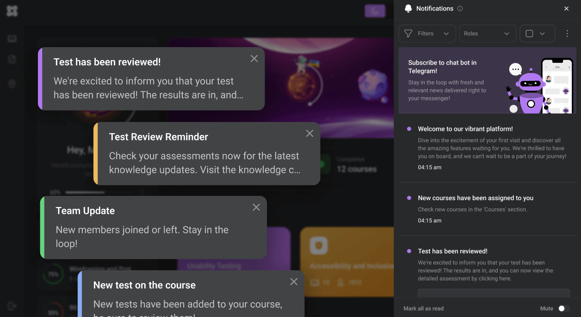Click the app logo in the top-left corner
Image resolution: width=581 pixels, height=317 pixels.
tap(12, 11)
